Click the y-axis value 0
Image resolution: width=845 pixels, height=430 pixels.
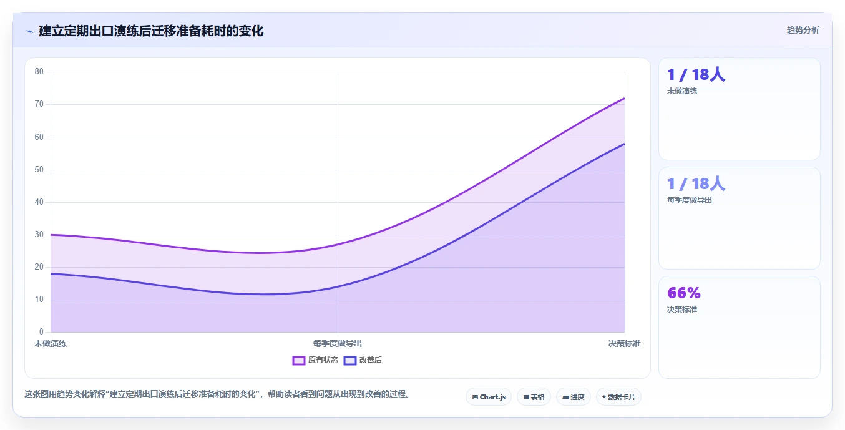pyautogui.click(x=42, y=332)
